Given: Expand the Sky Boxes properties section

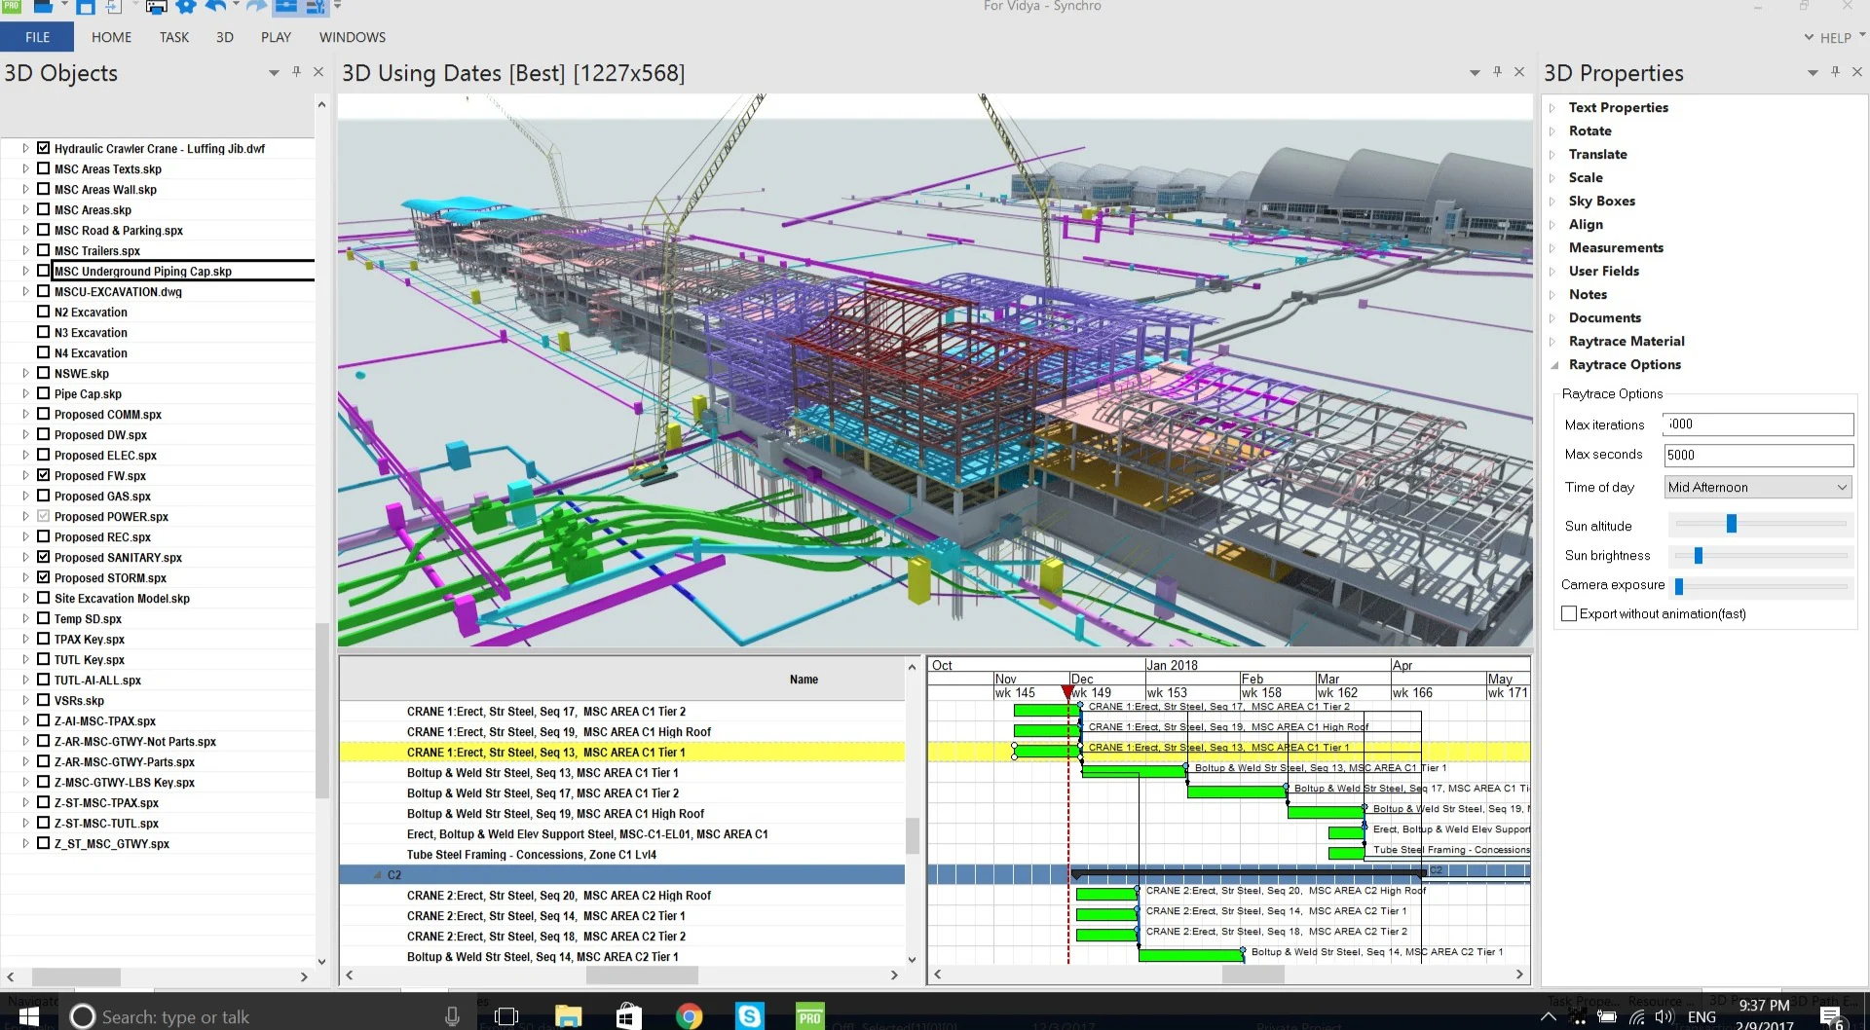Looking at the screenshot, I should pyautogui.click(x=1553, y=202).
